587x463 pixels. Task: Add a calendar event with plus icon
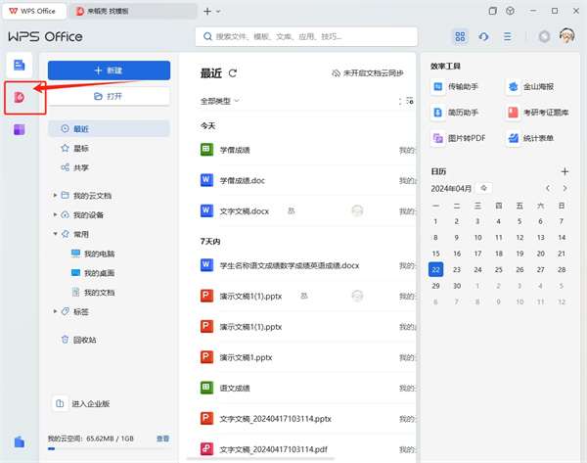coord(564,171)
